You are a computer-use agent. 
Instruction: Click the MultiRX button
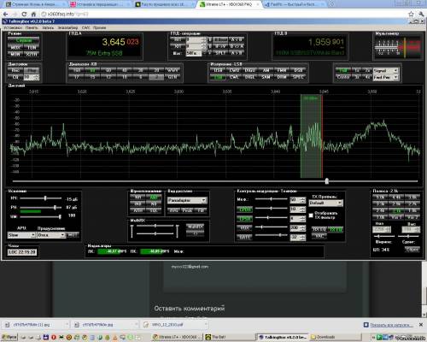196,227
